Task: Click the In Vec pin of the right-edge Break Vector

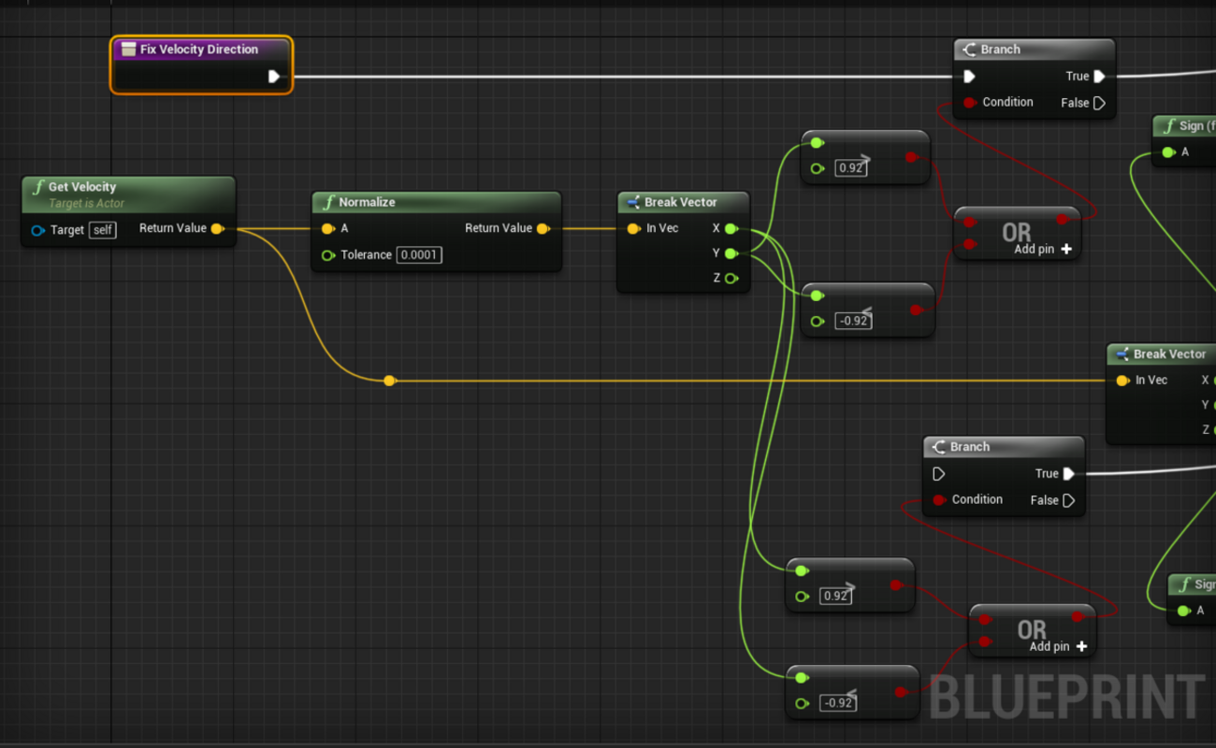Action: [1122, 381]
